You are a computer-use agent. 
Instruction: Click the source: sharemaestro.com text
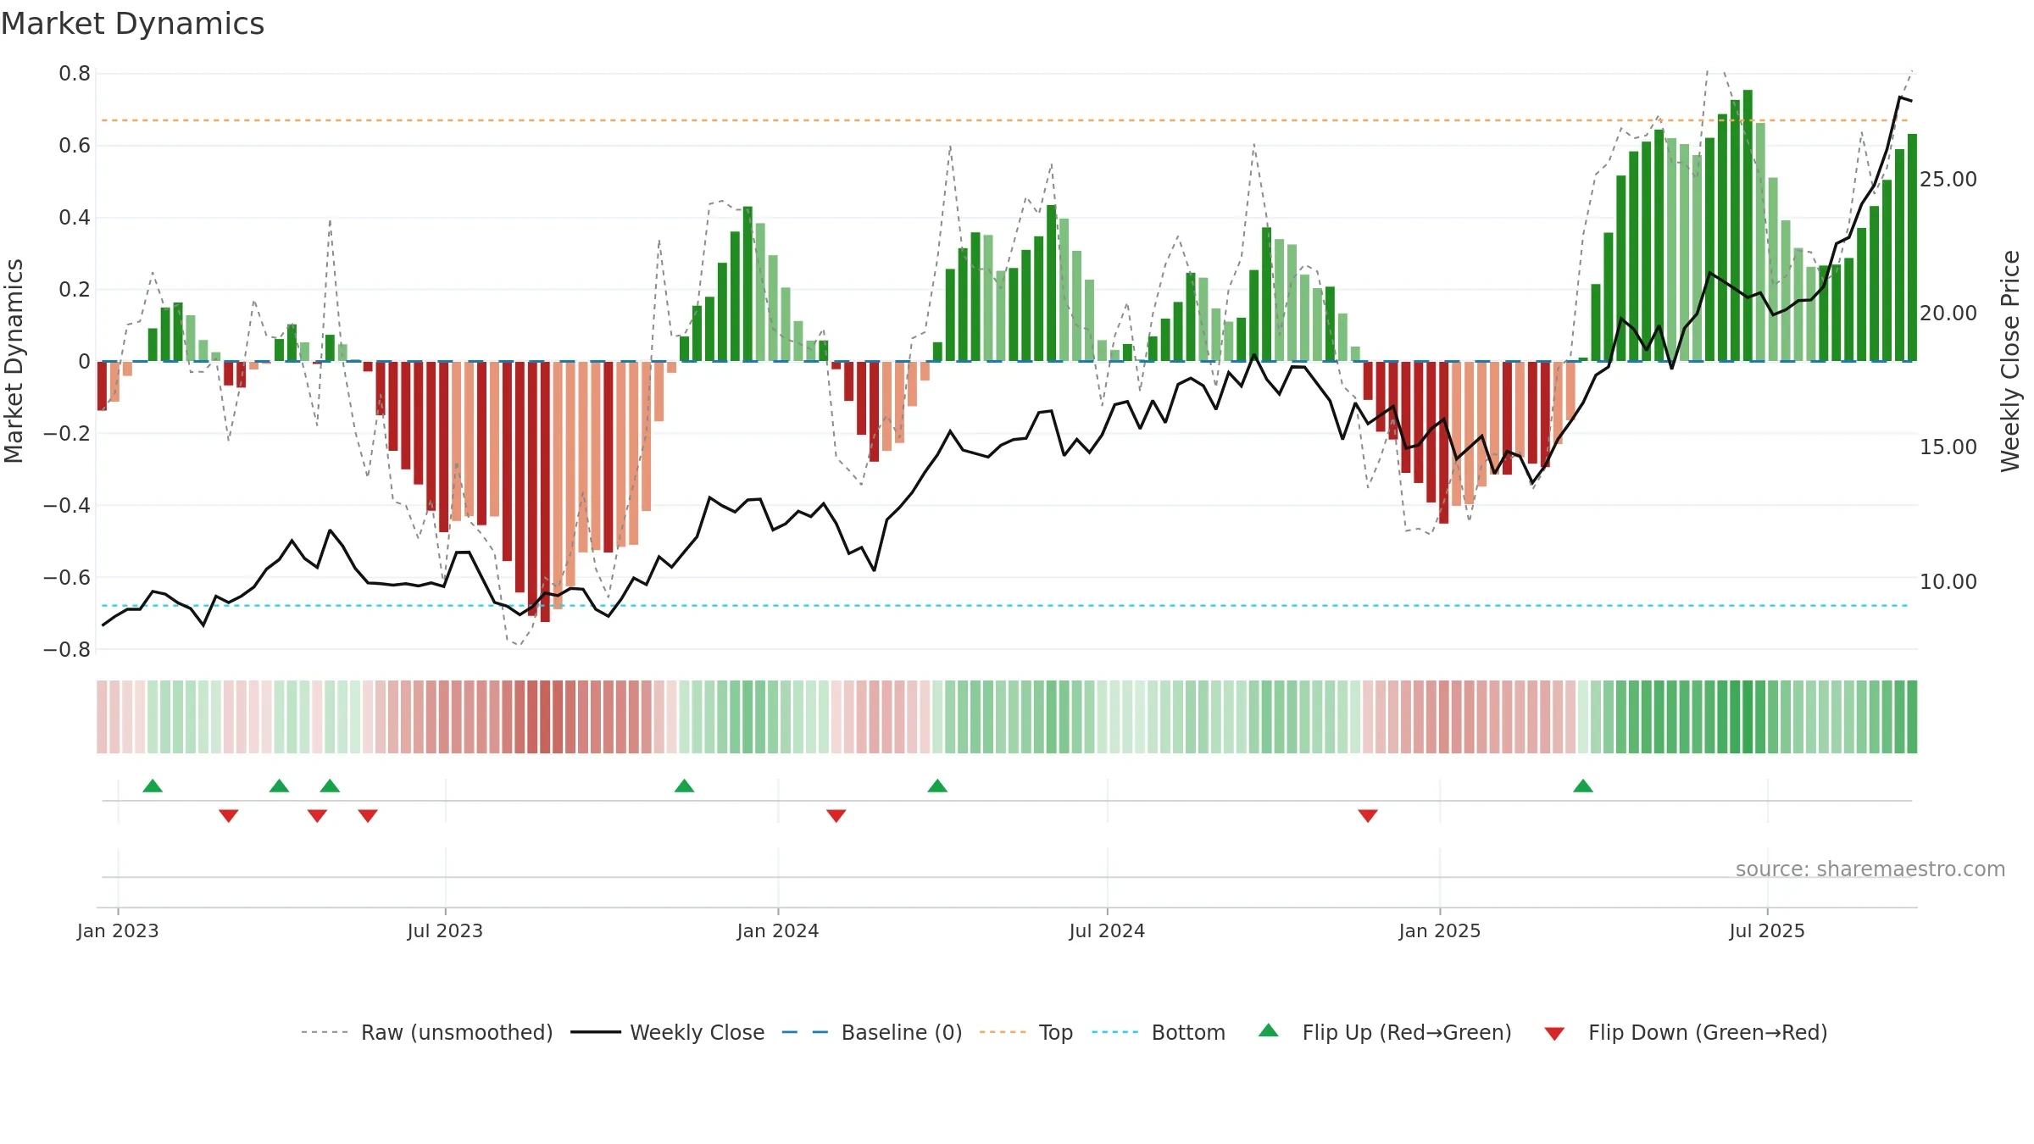click(x=1870, y=869)
